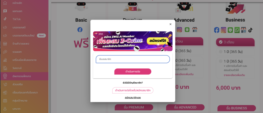Select the 3 เดือน option for Business
Image resolution: width=263 pixels, height=113 pixels.
pyautogui.click(x=235, y=42)
